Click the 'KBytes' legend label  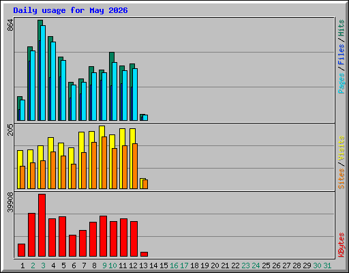coord(342,245)
